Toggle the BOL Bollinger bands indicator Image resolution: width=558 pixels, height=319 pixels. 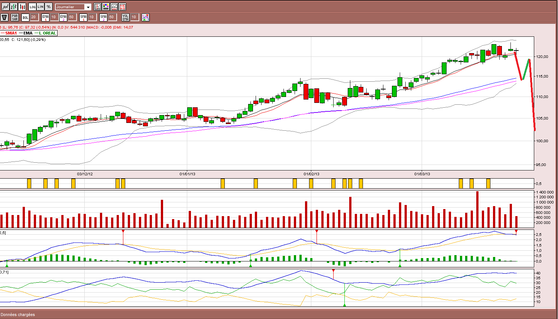[x=25, y=17]
